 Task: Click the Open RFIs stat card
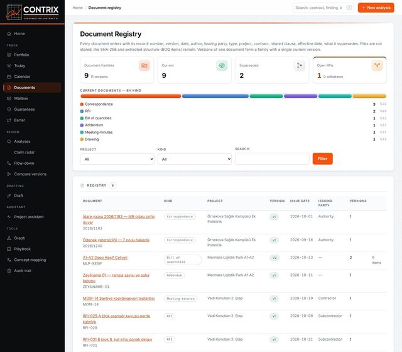[350, 70]
